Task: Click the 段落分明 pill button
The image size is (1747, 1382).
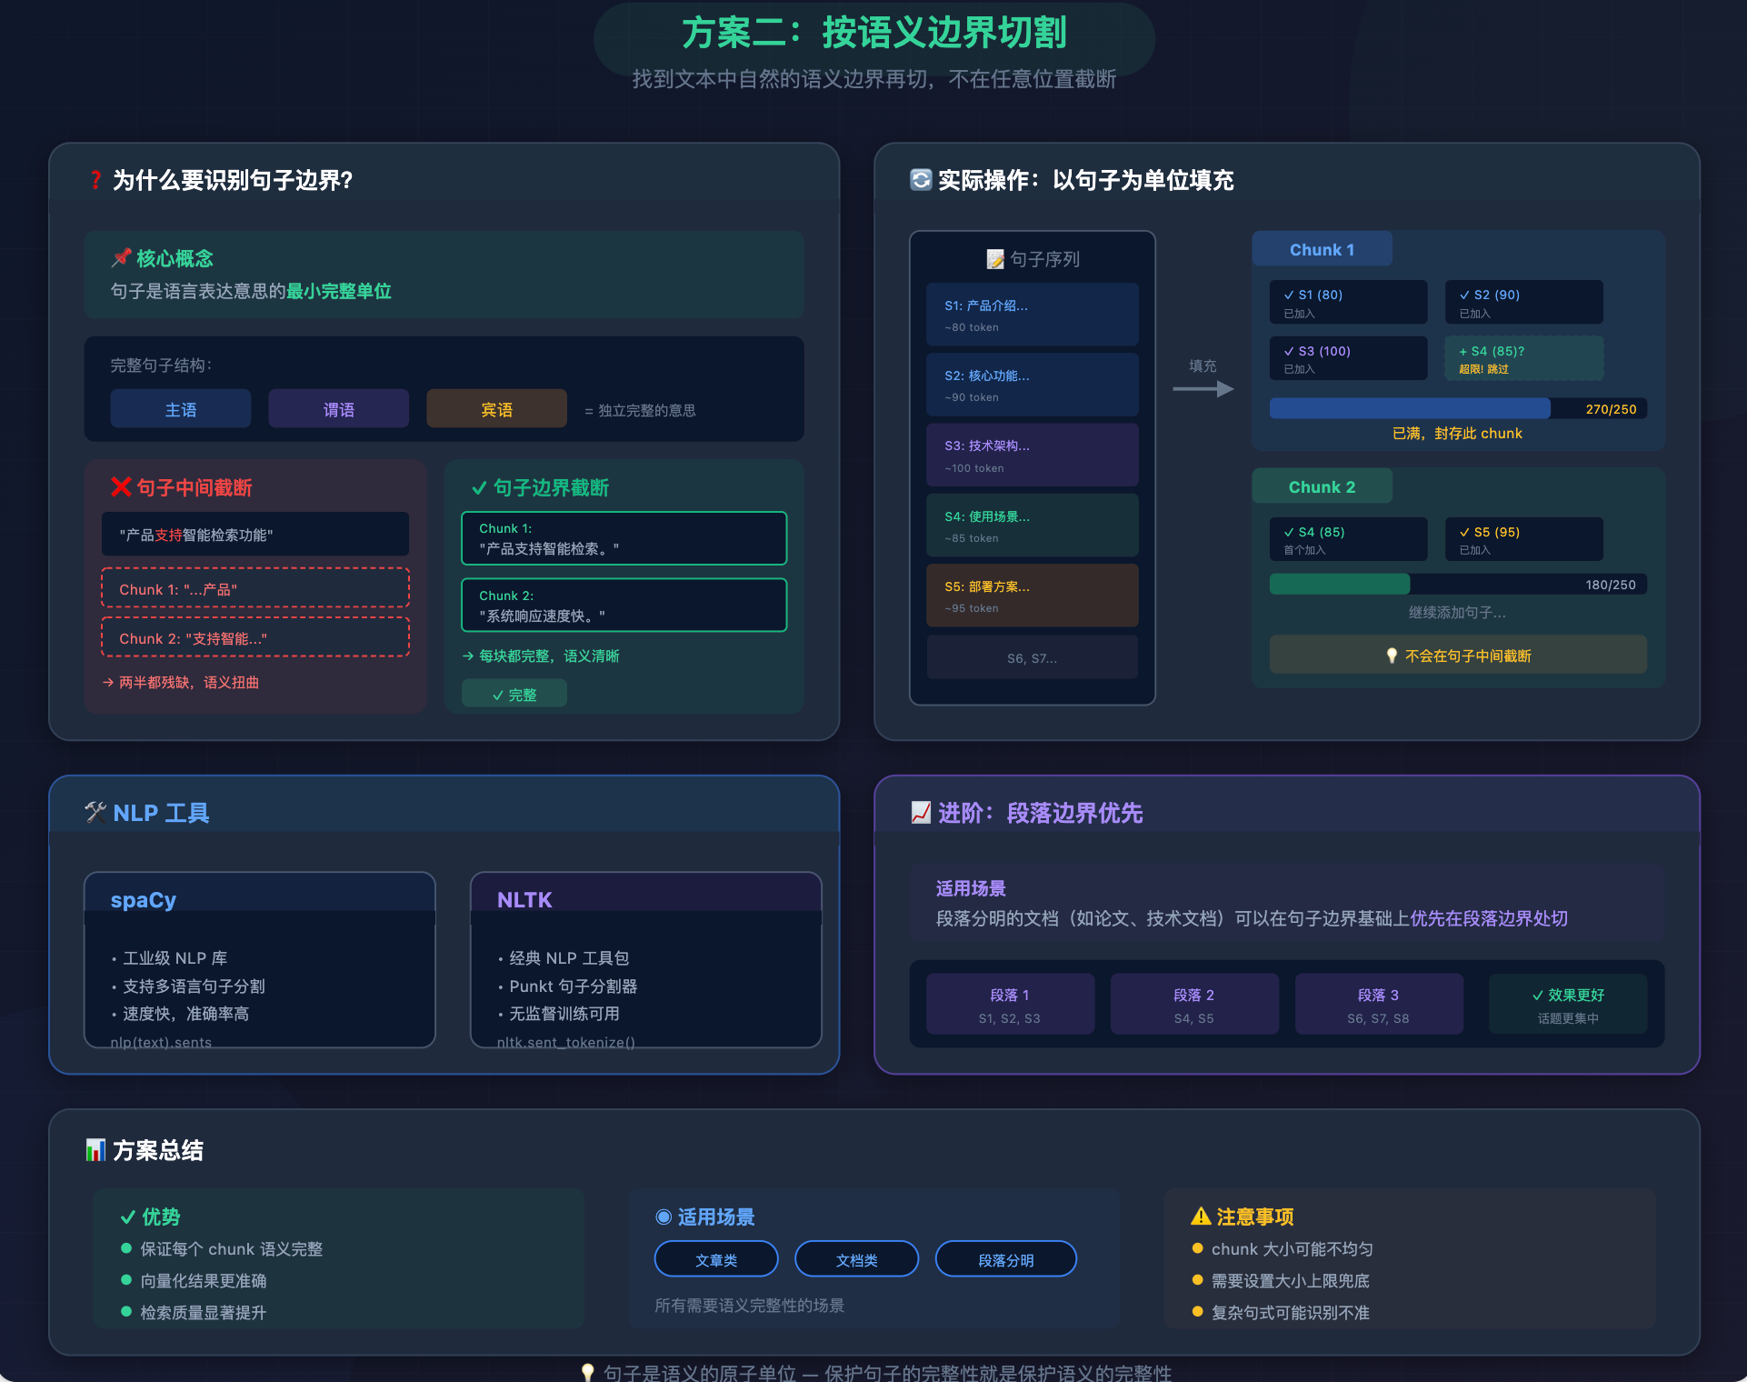Action: (x=1005, y=1259)
